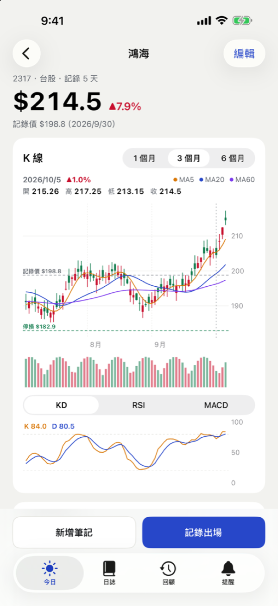Image resolution: width=278 pixels, height=606 pixels.
Task: Tap the 停損 $182.9 stop-loss label
Action: [39, 327]
